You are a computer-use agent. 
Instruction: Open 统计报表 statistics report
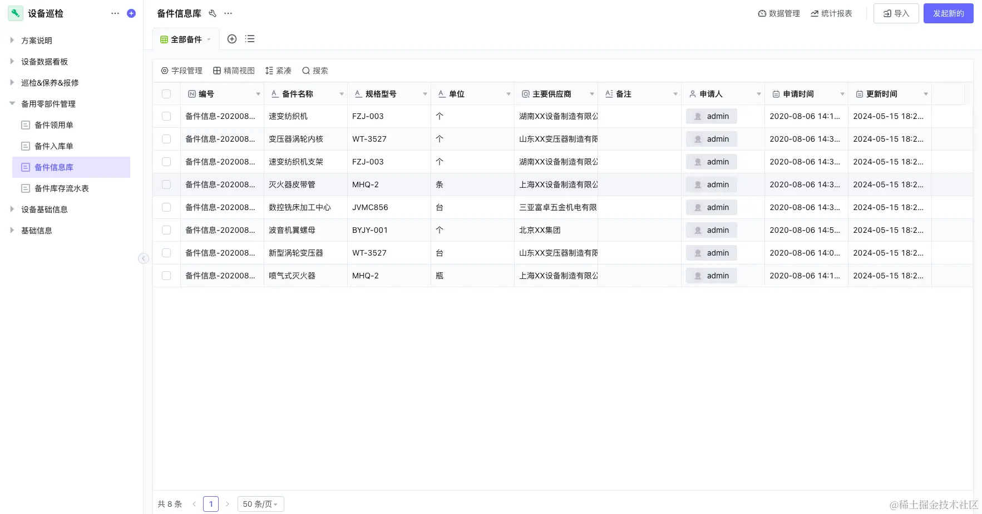tap(831, 13)
